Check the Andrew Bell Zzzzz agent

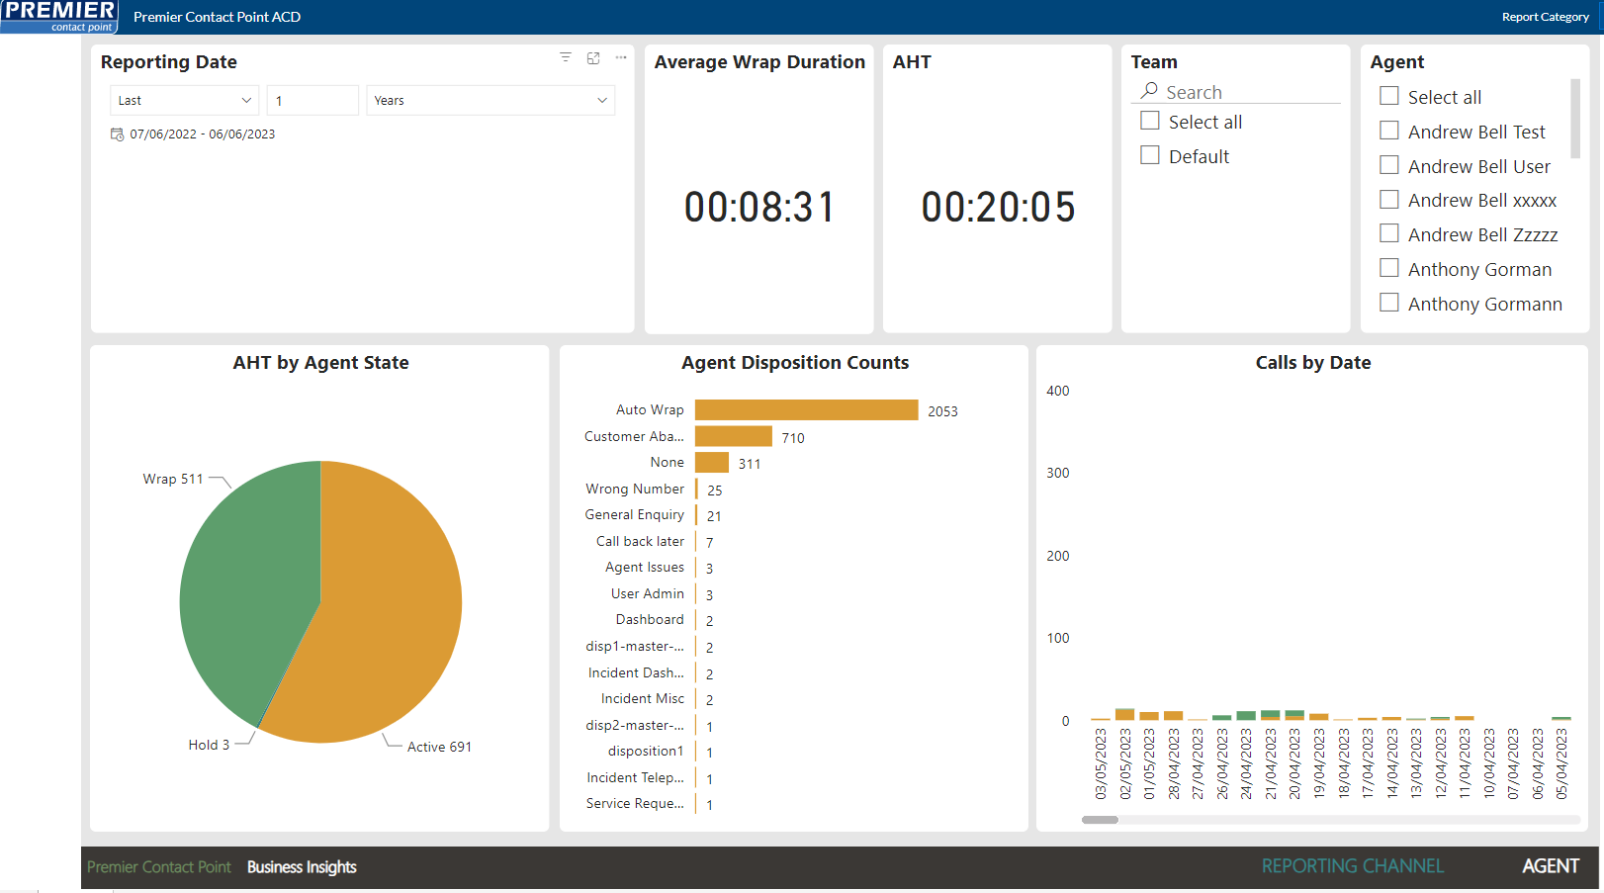[1389, 233]
